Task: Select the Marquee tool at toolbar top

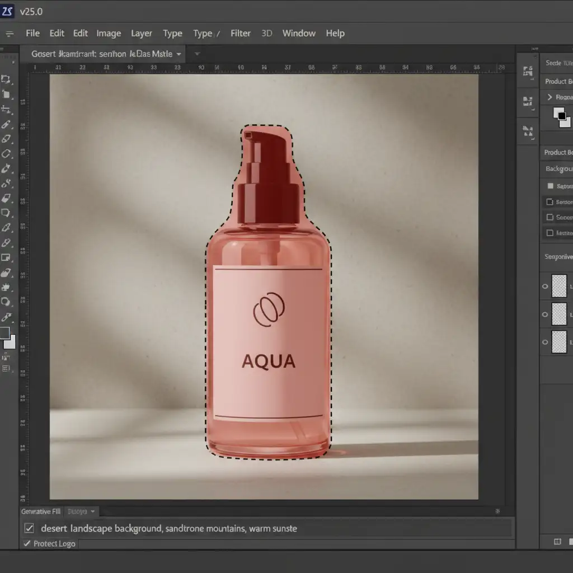Action: (6, 79)
